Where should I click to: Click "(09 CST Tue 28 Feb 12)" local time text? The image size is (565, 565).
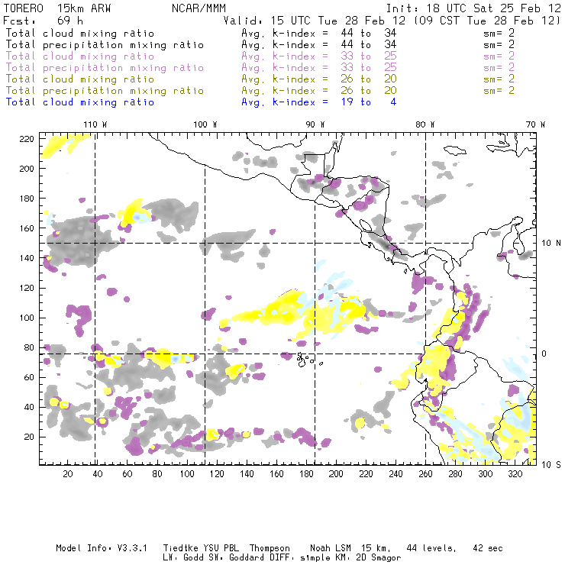coord(487,21)
